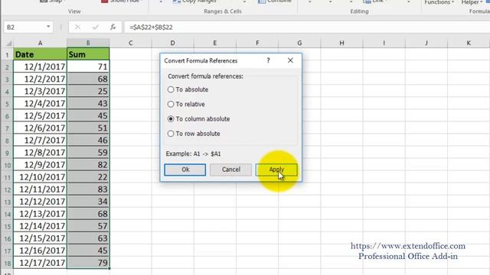Screen dimensions: 490x275
Task: Click the Sum cell showing 59
Action: (x=88, y=153)
